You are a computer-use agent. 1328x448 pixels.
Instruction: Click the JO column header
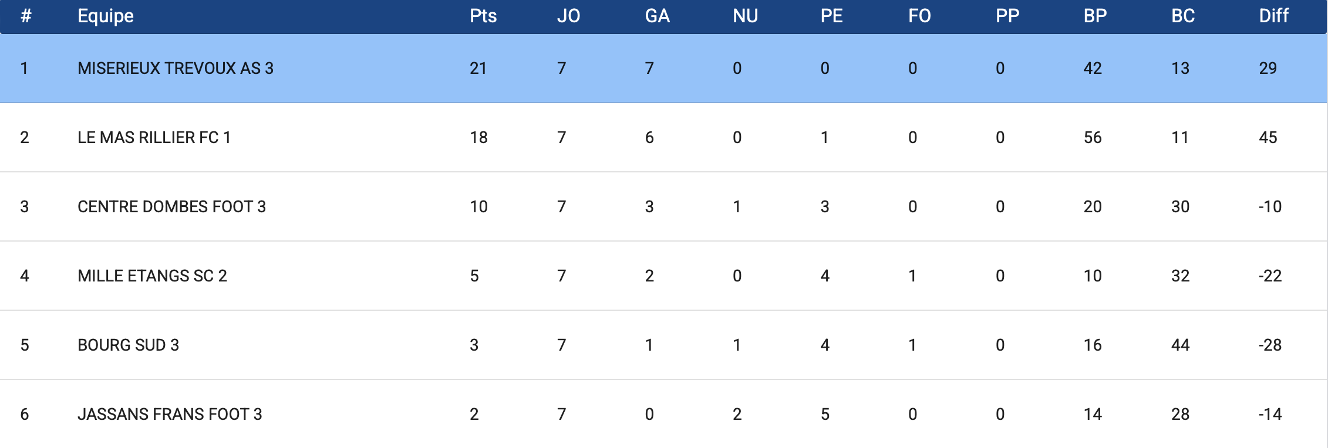568,16
